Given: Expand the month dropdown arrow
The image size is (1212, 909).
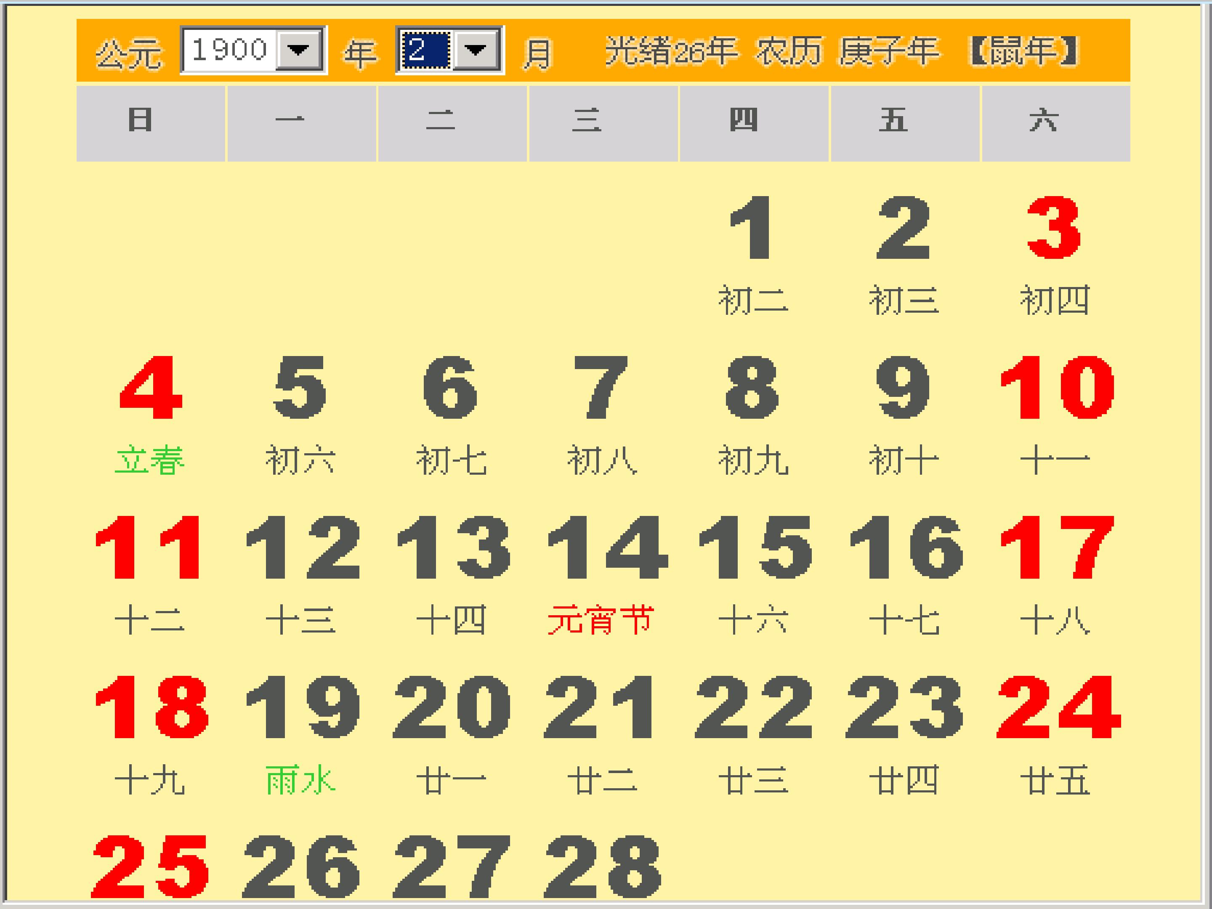Looking at the screenshot, I should click(x=476, y=50).
